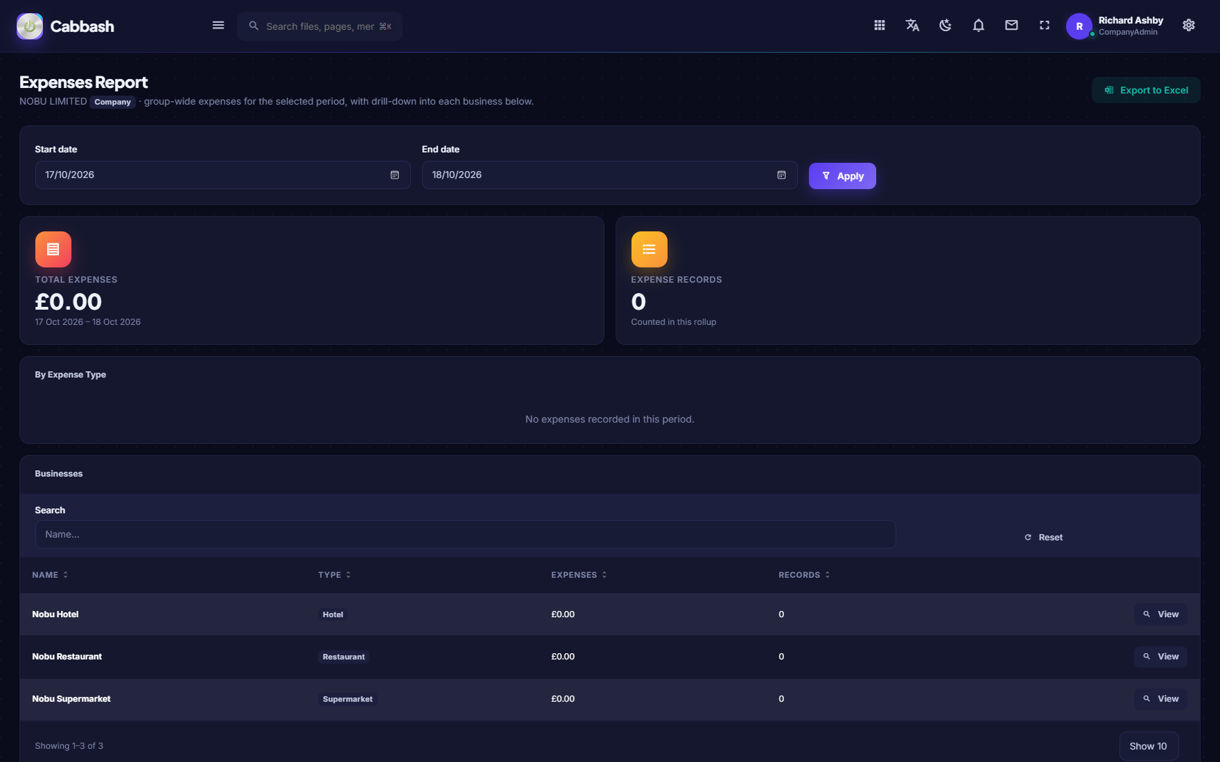
Task: Toggle fullscreen mode
Action: click(x=1045, y=26)
